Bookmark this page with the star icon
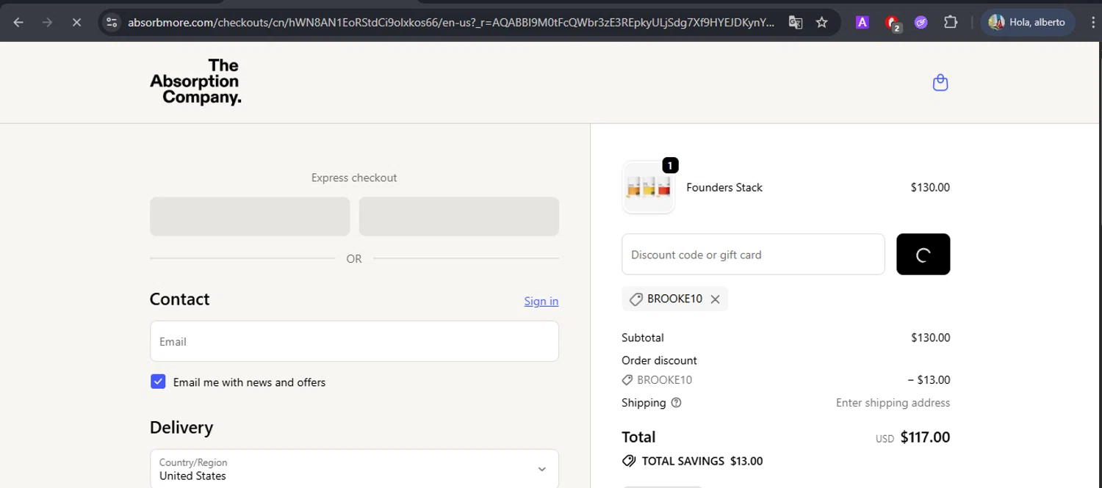The width and height of the screenshot is (1102, 488). click(x=822, y=22)
